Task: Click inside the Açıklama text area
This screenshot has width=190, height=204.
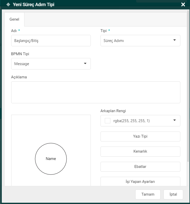Action: pyautogui.click(x=96, y=92)
